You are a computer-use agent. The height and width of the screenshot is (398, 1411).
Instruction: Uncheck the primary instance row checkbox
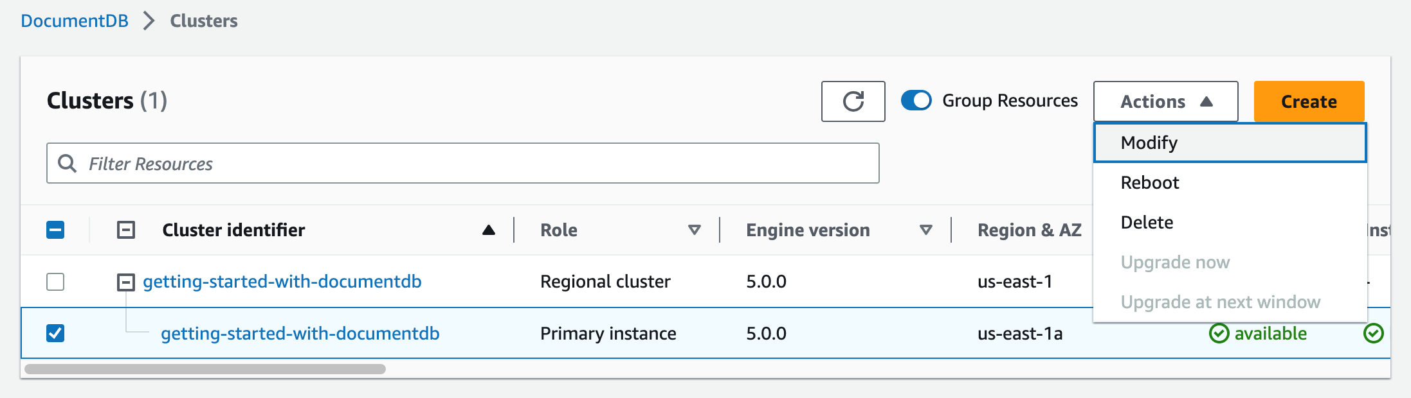55,334
